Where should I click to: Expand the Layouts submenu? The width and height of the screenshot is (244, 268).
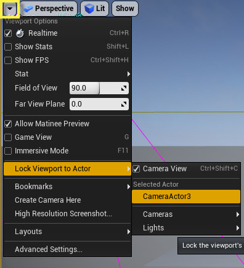click(x=67, y=232)
